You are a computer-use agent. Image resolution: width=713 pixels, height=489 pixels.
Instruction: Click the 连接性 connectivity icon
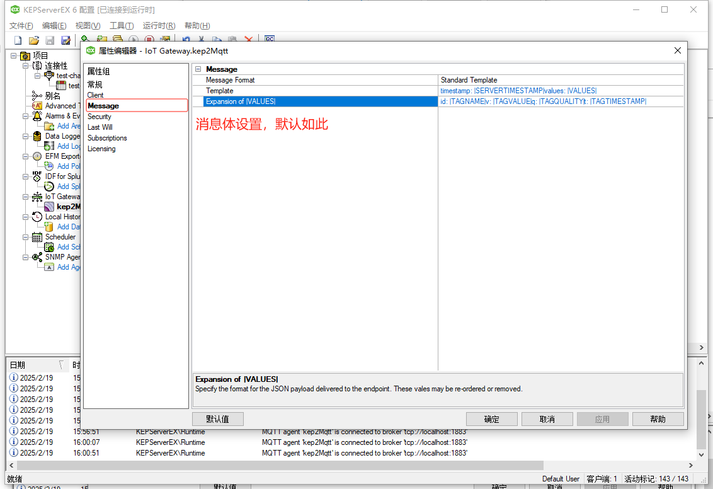37,66
